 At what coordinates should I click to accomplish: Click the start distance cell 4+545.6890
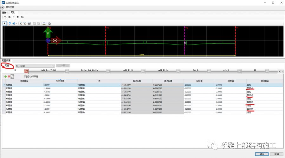point(137,85)
